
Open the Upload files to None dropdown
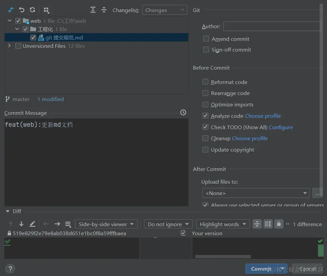click(x=256, y=193)
